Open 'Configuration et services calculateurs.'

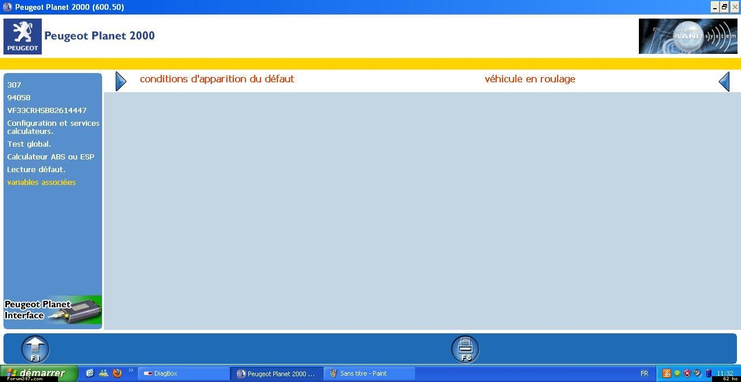[x=53, y=127]
